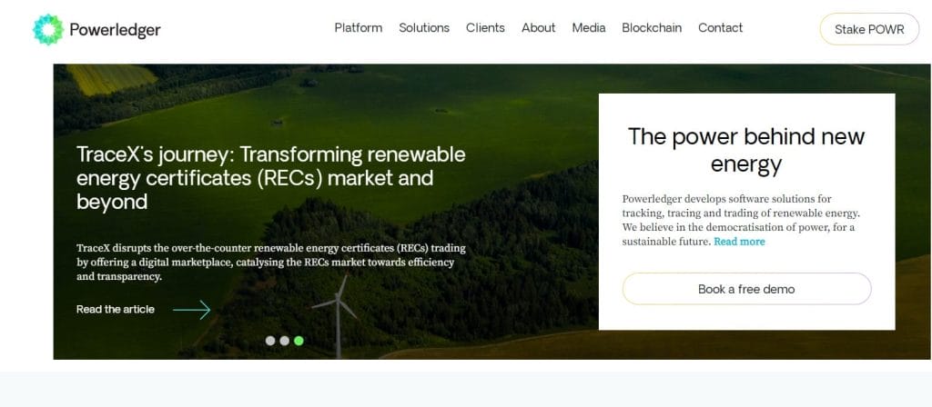Image resolution: width=932 pixels, height=407 pixels.
Task: Open the About menu
Action: click(539, 28)
